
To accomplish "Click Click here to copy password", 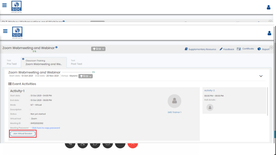I will pyautogui.click(x=46, y=128).
